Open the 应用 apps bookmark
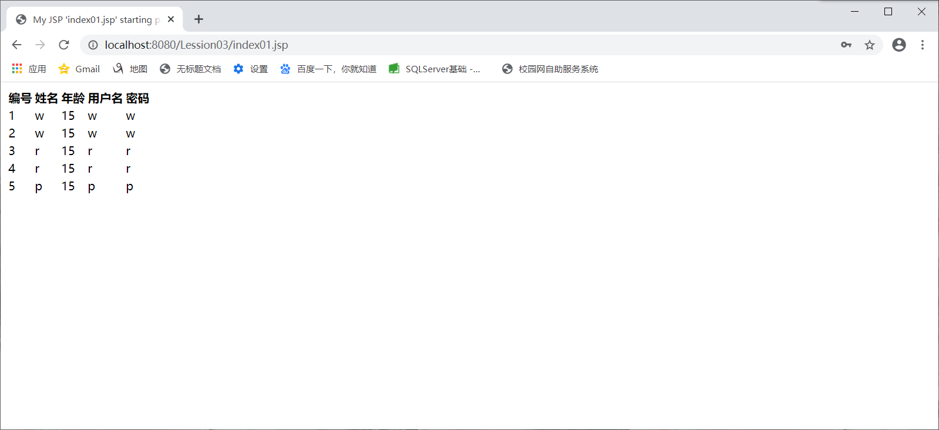 (x=29, y=69)
